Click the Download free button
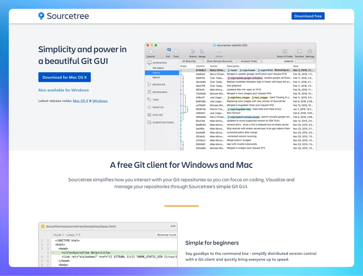Image resolution: width=363 pixels, height=276 pixels. coord(308,16)
